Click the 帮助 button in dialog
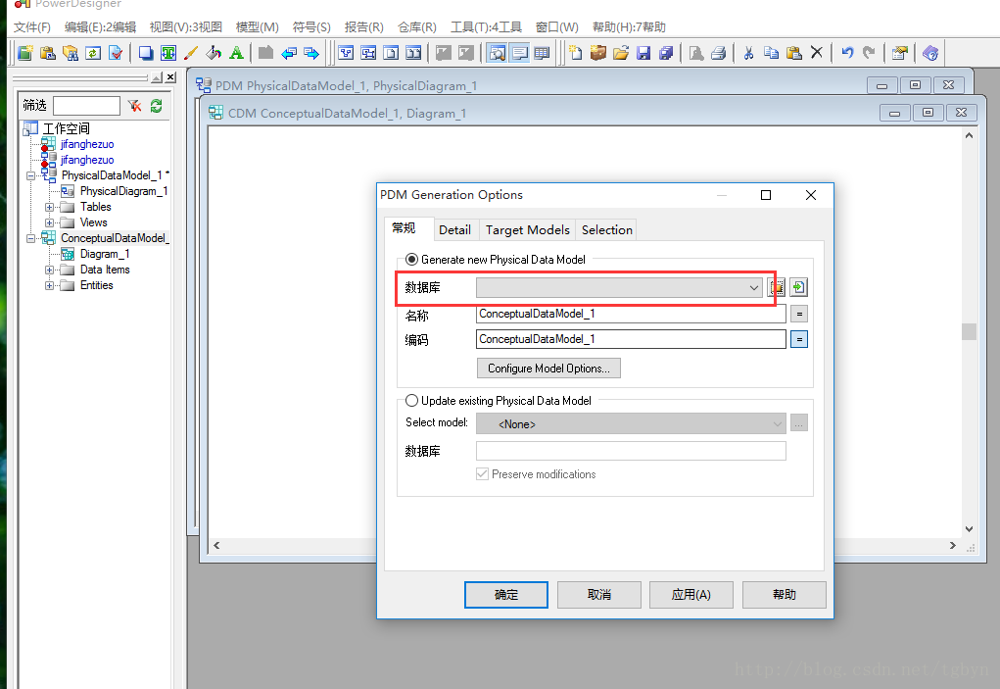The image size is (1000, 689). tap(785, 595)
